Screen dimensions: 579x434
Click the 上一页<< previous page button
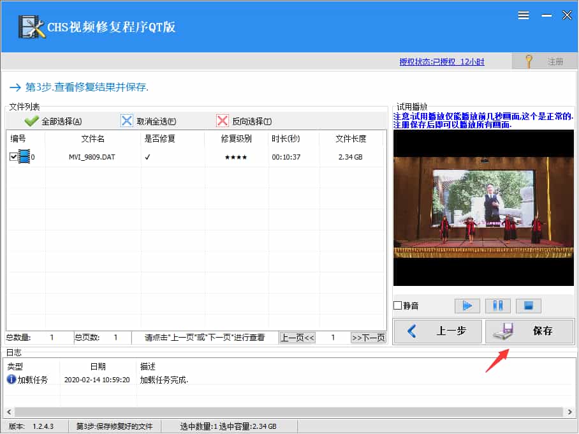point(297,338)
